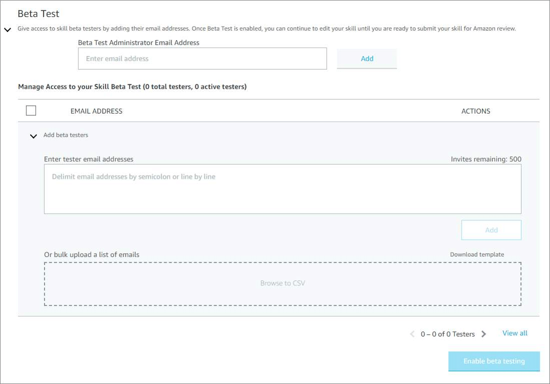Select the EMAIL ADDRESS column header
The height and width of the screenshot is (384, 550).
[97, 111]
